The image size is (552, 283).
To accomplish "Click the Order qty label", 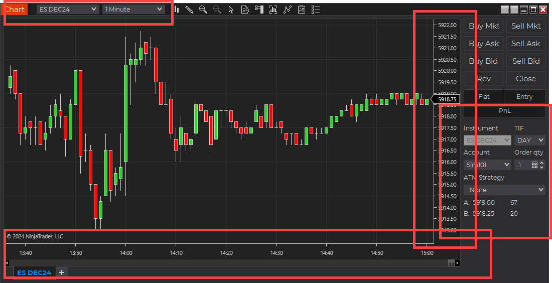I will click(x=529, y=153).
